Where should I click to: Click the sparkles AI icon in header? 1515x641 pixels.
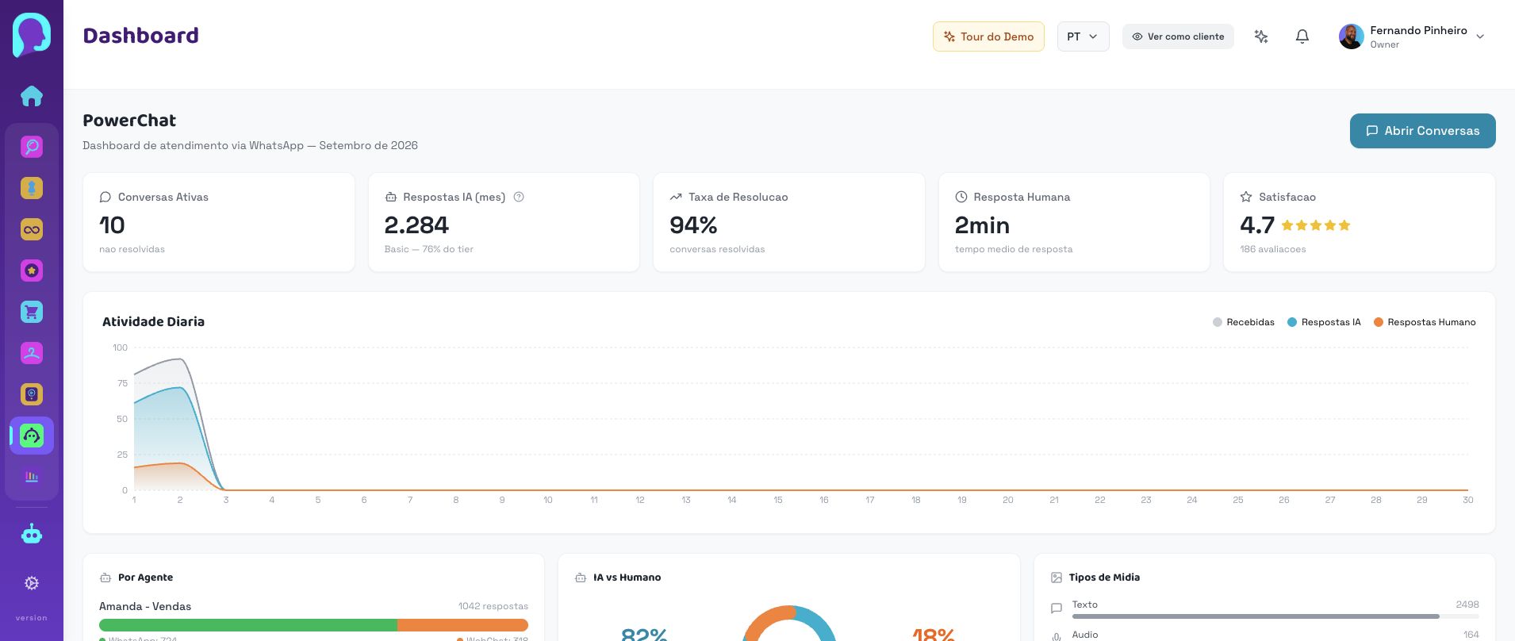pos(1261,36)
